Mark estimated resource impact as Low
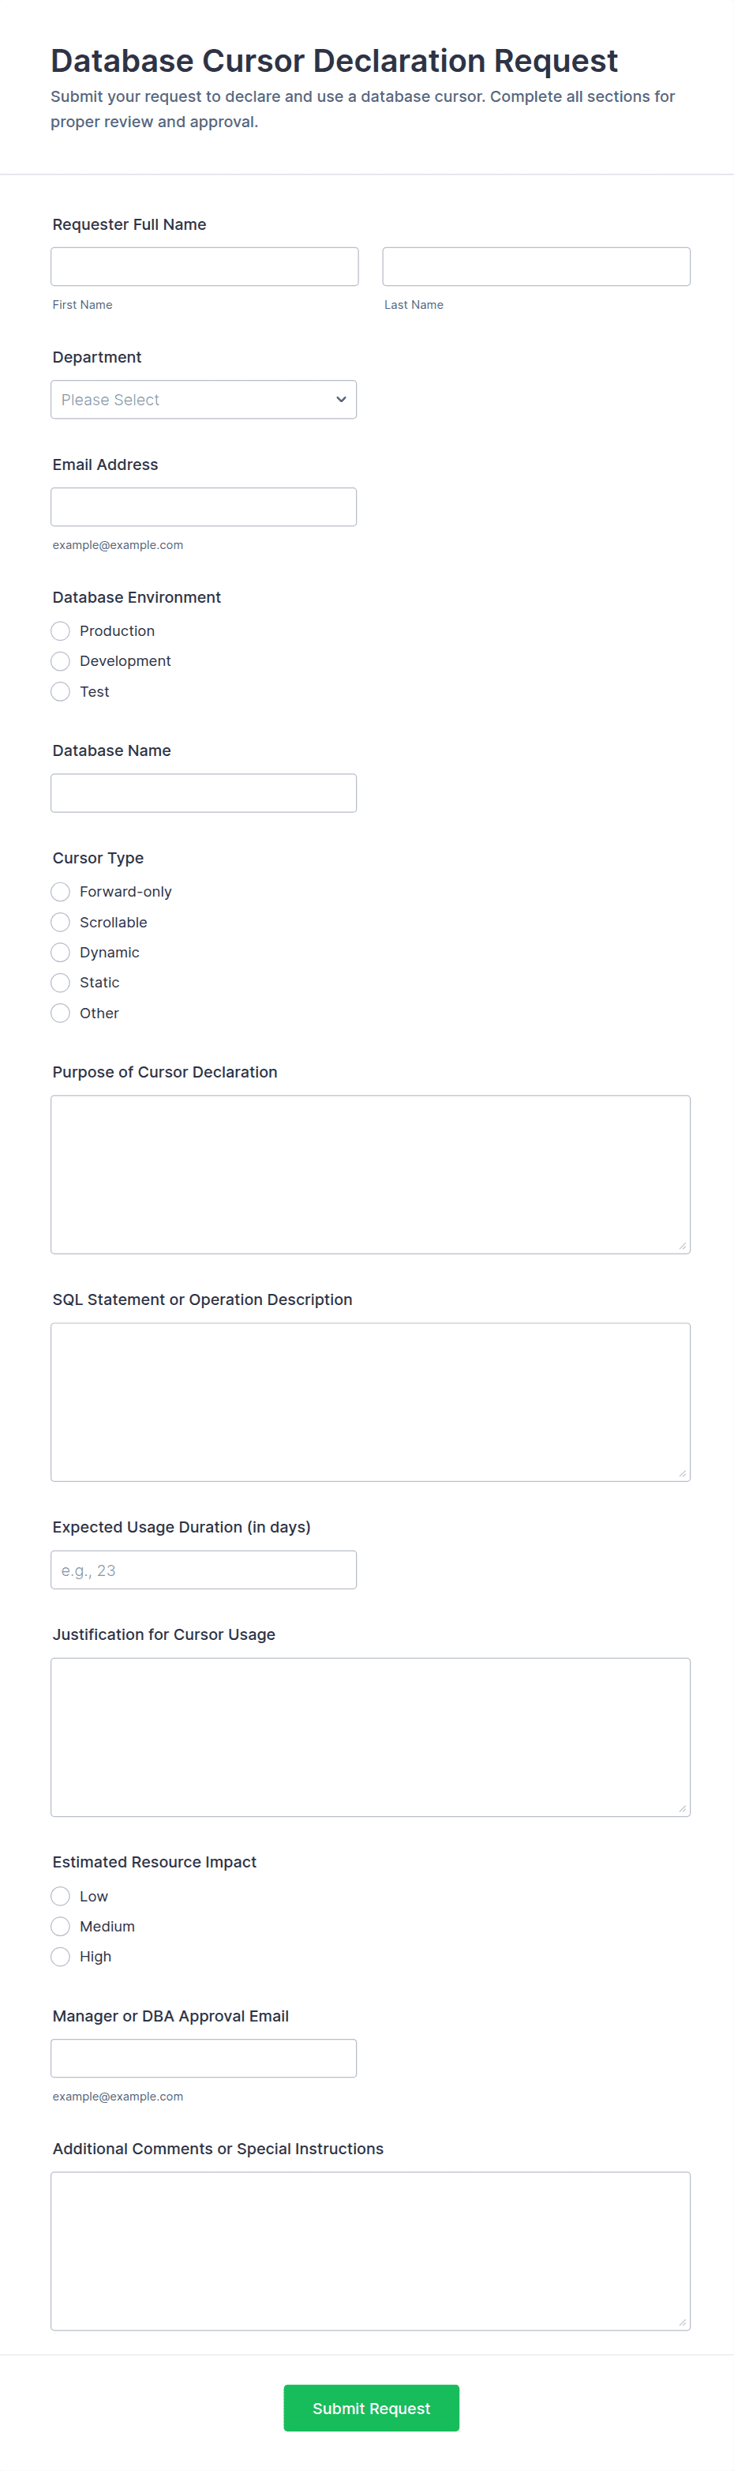This screenshot has width=734, height=2471. (x=59, y=1897)
